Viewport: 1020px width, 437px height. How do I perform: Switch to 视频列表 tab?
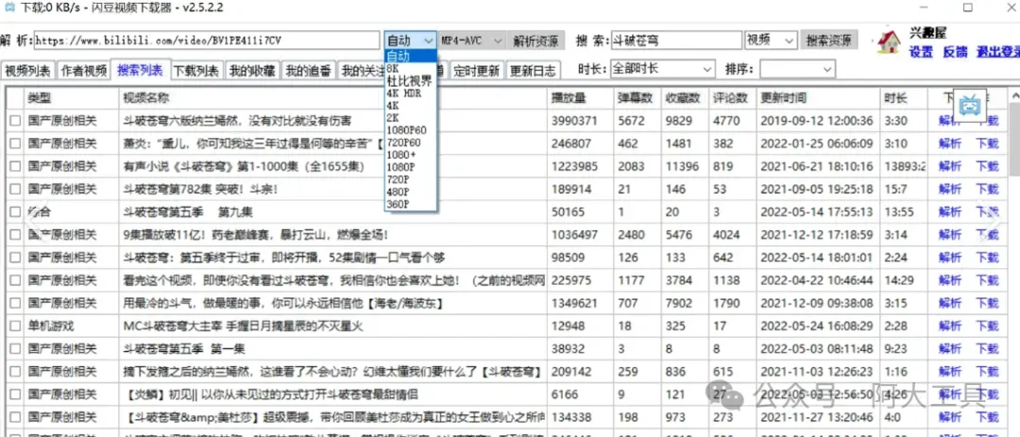(x=28, y=72)
